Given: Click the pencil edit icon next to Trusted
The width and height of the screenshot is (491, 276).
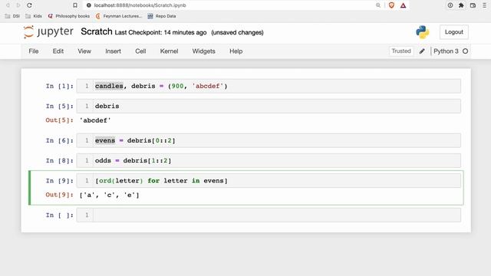Looking at the screenshot, I should 422,51.
